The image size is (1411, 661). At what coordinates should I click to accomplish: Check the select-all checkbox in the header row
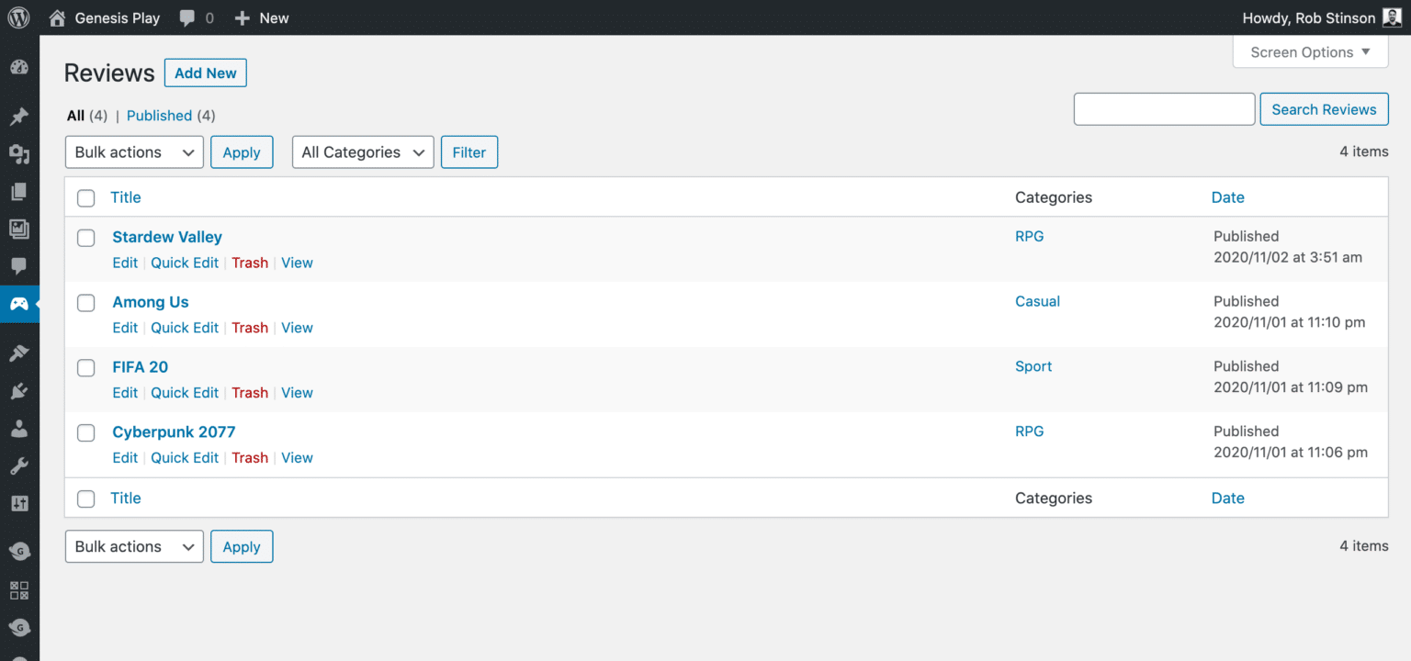tap(85, 198)
